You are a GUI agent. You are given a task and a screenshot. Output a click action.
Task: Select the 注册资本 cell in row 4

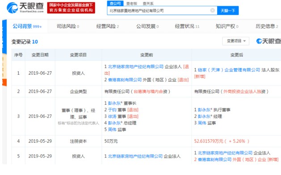78,141
